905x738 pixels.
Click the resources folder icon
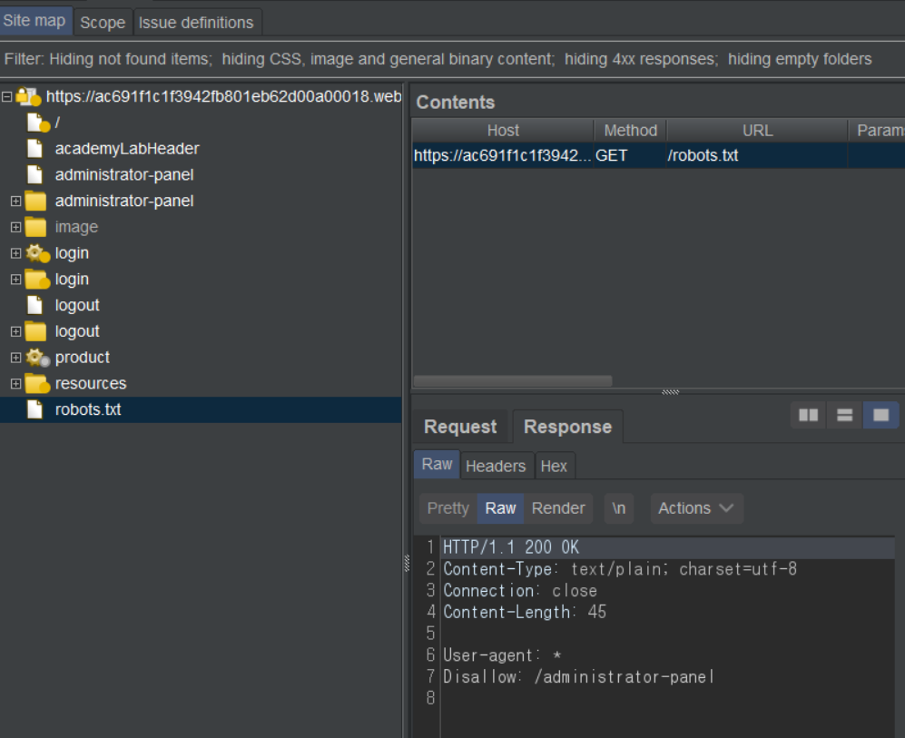[x=36, y=384]
